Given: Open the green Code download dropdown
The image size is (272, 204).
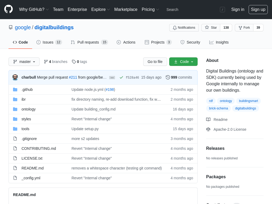Looking at the screenshot, I should tap(183, 62).
